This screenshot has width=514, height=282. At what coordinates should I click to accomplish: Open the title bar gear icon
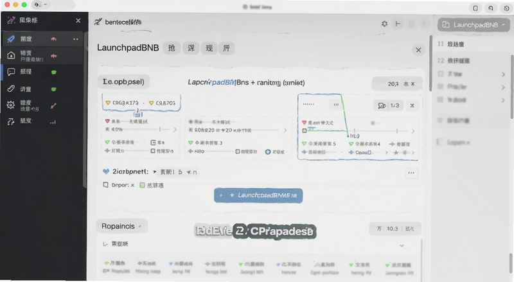click(506, 8)
